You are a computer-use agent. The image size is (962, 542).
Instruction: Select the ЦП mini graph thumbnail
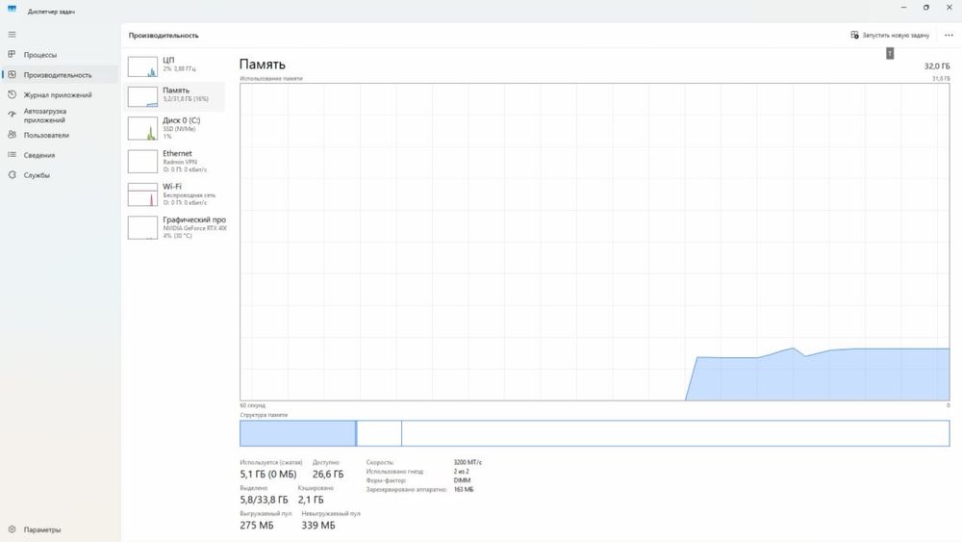click(x=142, y=66)
